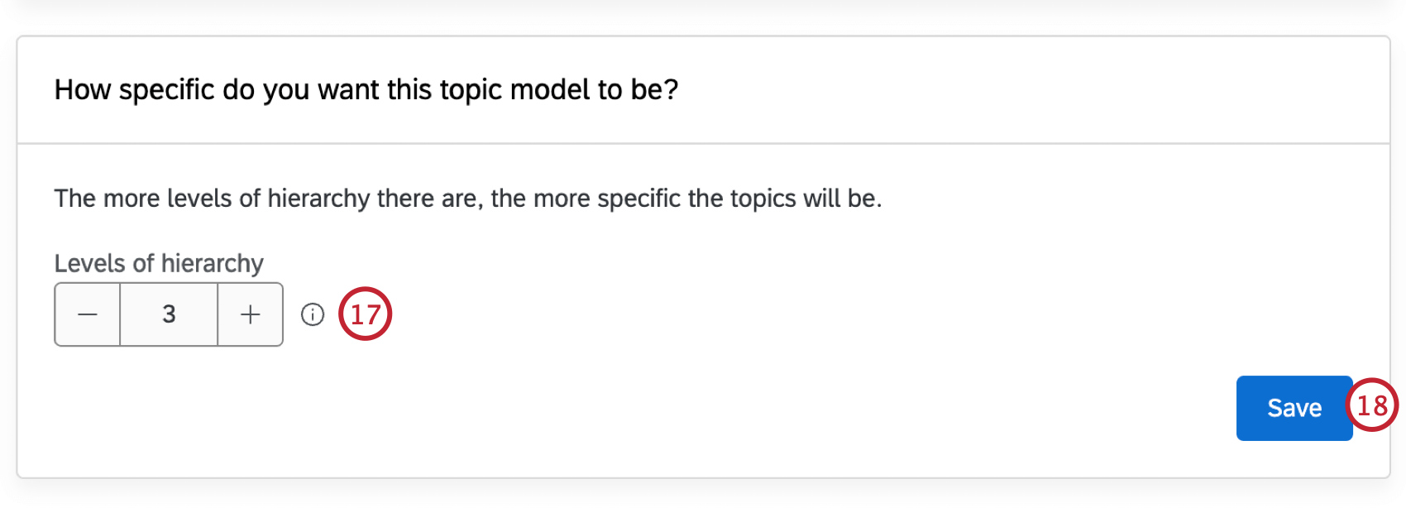Decrease hierarchy levels with the minus button
This screenshot has width=1406, height=508.
point(88,314)
